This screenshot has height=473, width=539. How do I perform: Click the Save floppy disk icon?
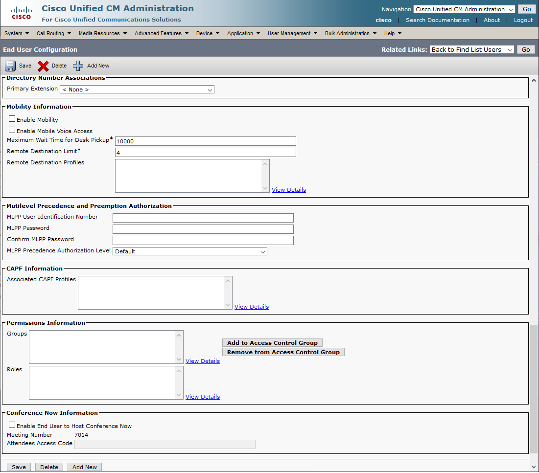pos(10,66)
